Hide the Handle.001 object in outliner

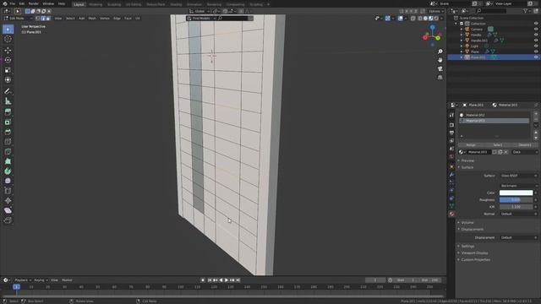pyautogui.click(x=536, y=41)
